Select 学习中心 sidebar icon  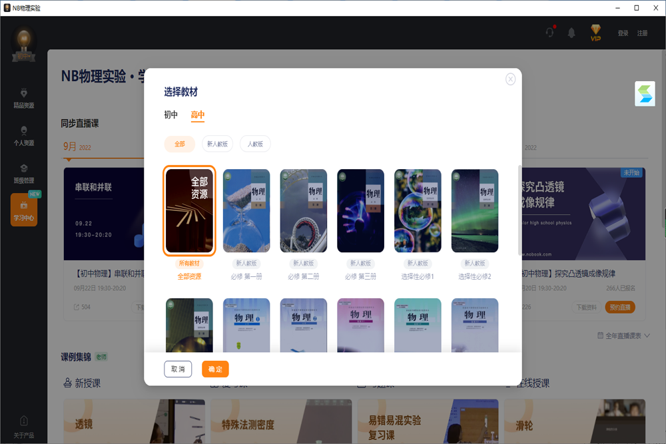tap(24, 210)
